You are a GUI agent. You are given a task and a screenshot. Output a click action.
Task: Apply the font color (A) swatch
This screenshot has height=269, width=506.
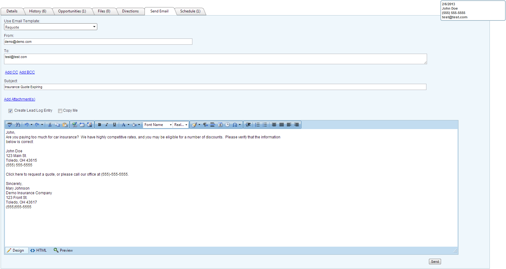pyautogui.click(x=123, y=125)
